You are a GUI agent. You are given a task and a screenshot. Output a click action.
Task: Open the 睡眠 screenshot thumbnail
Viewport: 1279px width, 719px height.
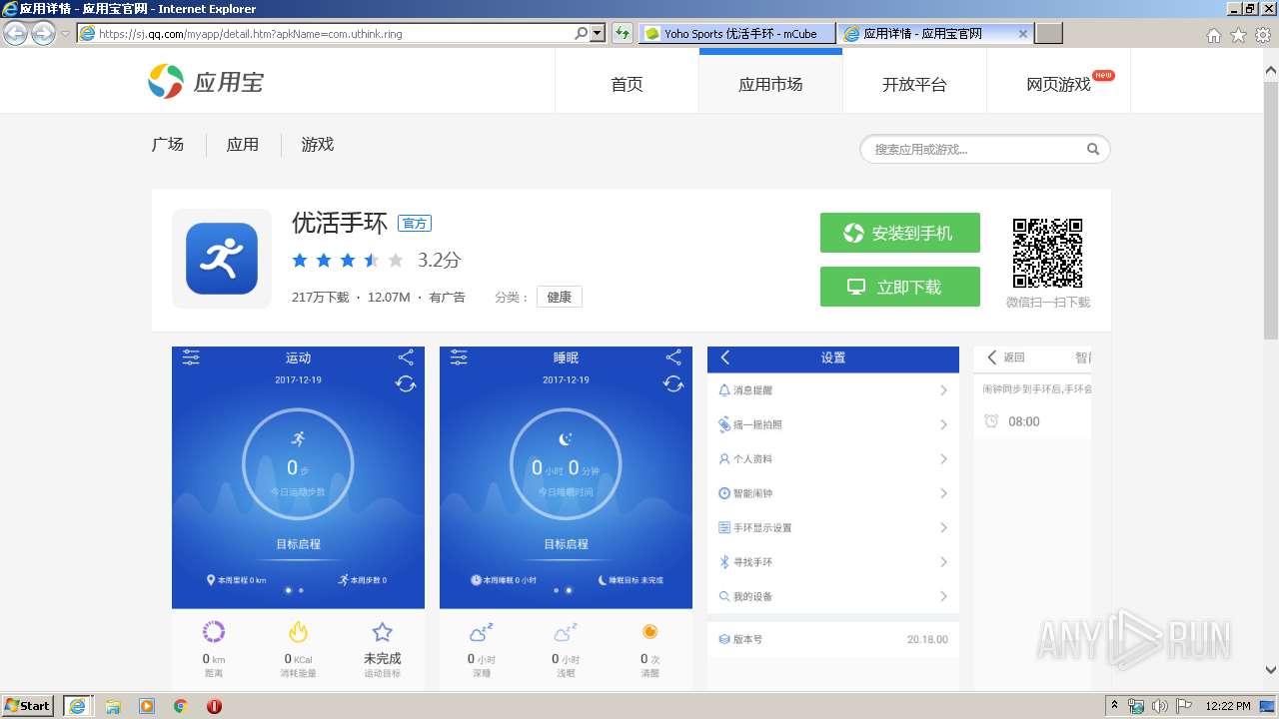point(566,518)
